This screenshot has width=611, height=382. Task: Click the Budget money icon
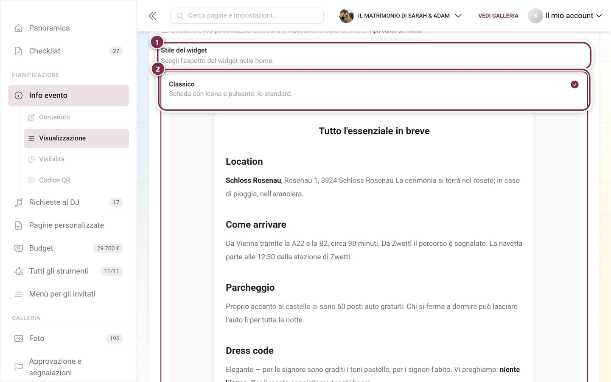click(19, 248)
